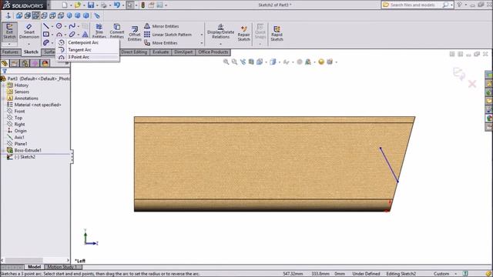Image resolution: width=493 pixels, height=277 pixels.
Task: Switch to the Direct Editing tab
Action: pos(134,52)
